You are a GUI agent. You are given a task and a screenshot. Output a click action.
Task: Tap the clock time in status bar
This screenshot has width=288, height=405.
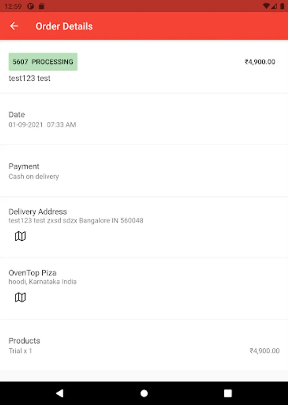12,6
